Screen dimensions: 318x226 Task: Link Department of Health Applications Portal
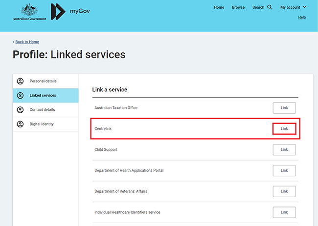click(284, 170)
